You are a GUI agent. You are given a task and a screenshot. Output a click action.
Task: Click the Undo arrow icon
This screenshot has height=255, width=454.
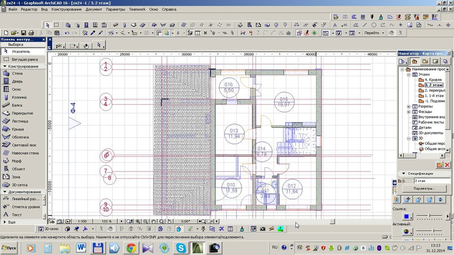[x=67, y=33]
